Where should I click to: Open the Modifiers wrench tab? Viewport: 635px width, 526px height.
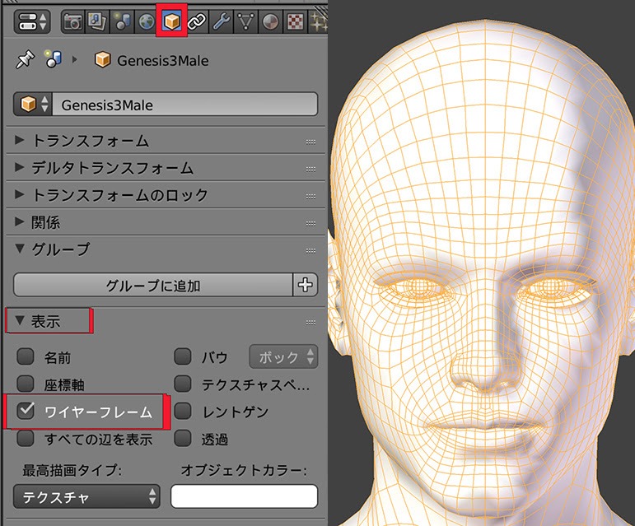pos(221,20)
